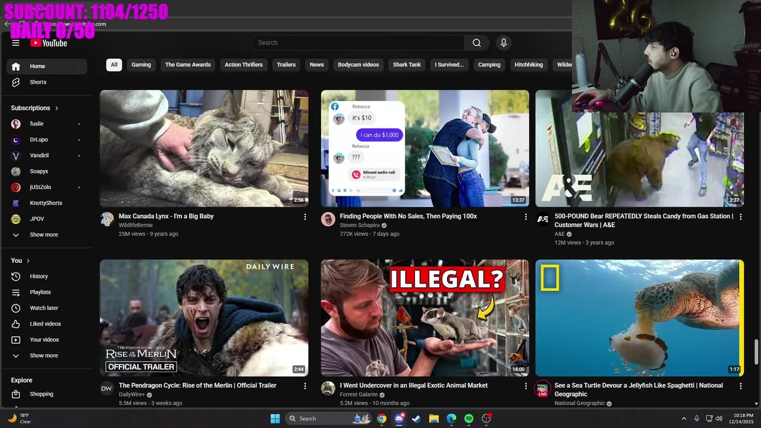The image size is (761, 428).
Task: Start voice search with microphone icon
Action: pyautogui.click(x=504, y=43)
